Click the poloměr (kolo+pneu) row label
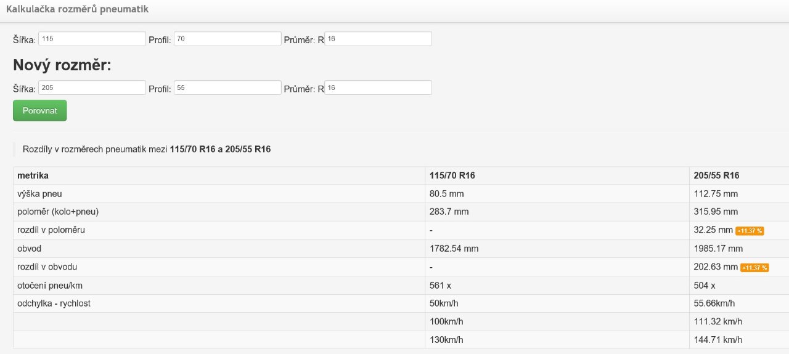This screenshot has width=789, height=354. (x=58, y=212)
